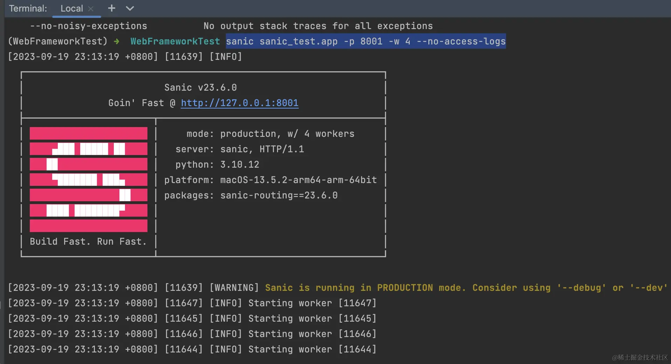Screen dimensions: 671x364
Task: Click the first [11639] [INFO] log line
Action: tap(125, 57)
